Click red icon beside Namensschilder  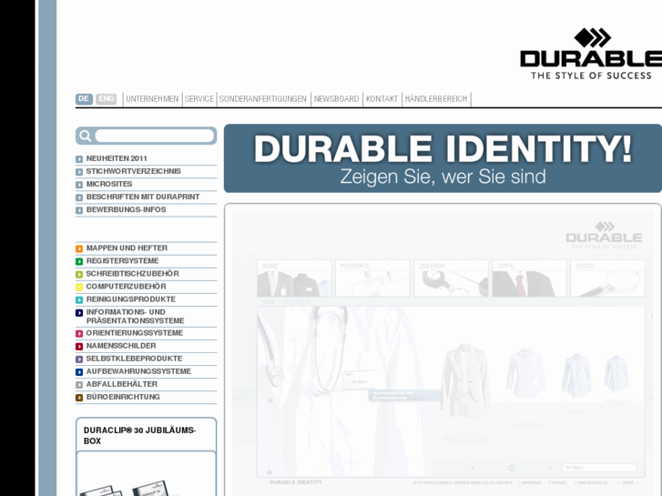pyautogui.click(x=79, y=346)
